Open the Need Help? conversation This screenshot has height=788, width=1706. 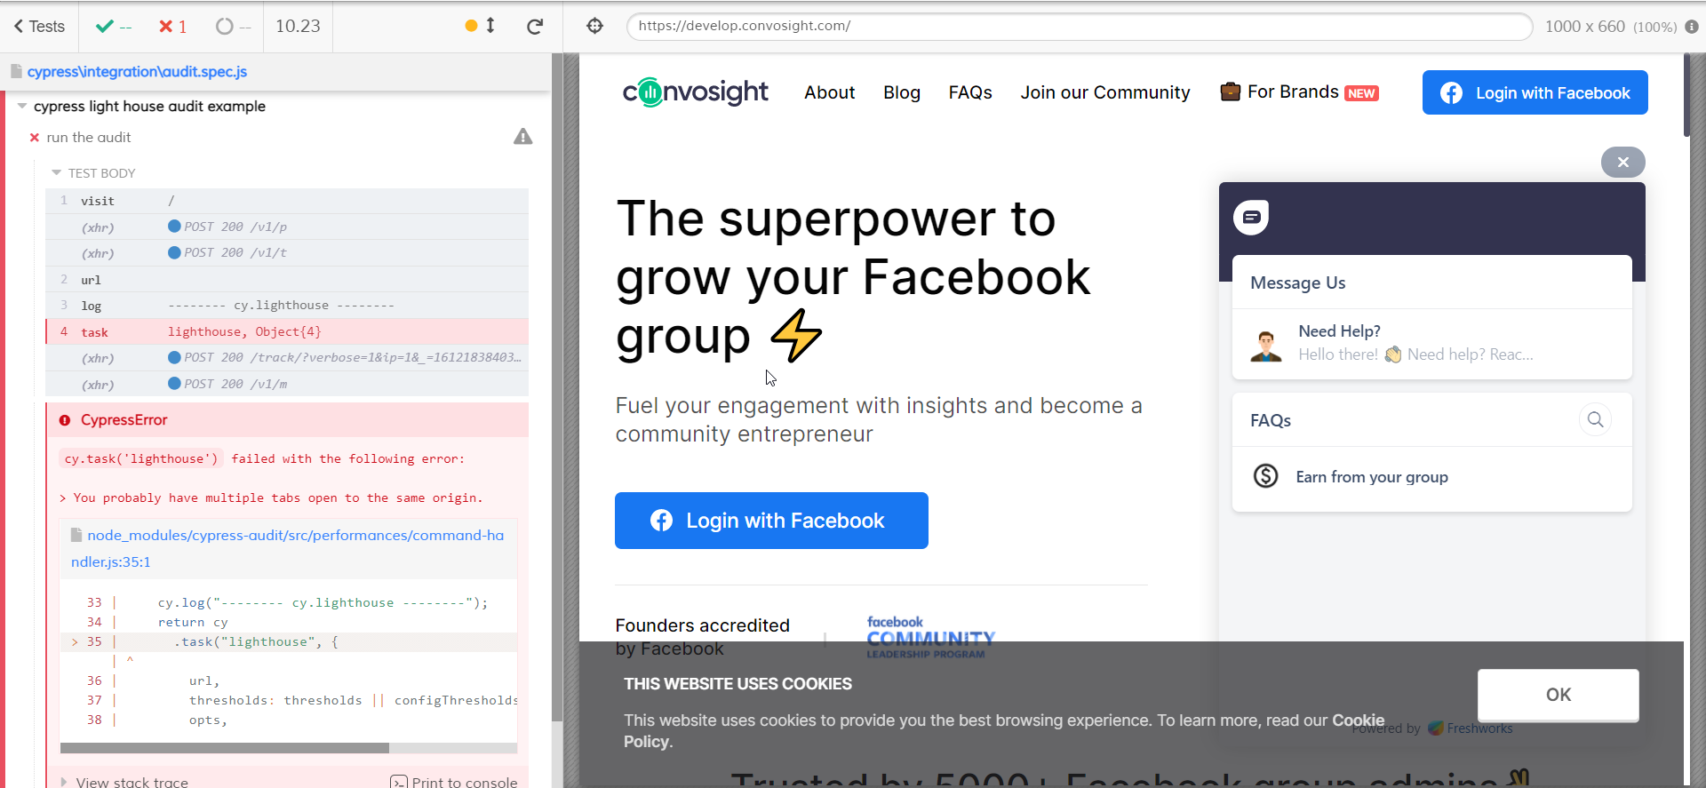pos(1431,343)
